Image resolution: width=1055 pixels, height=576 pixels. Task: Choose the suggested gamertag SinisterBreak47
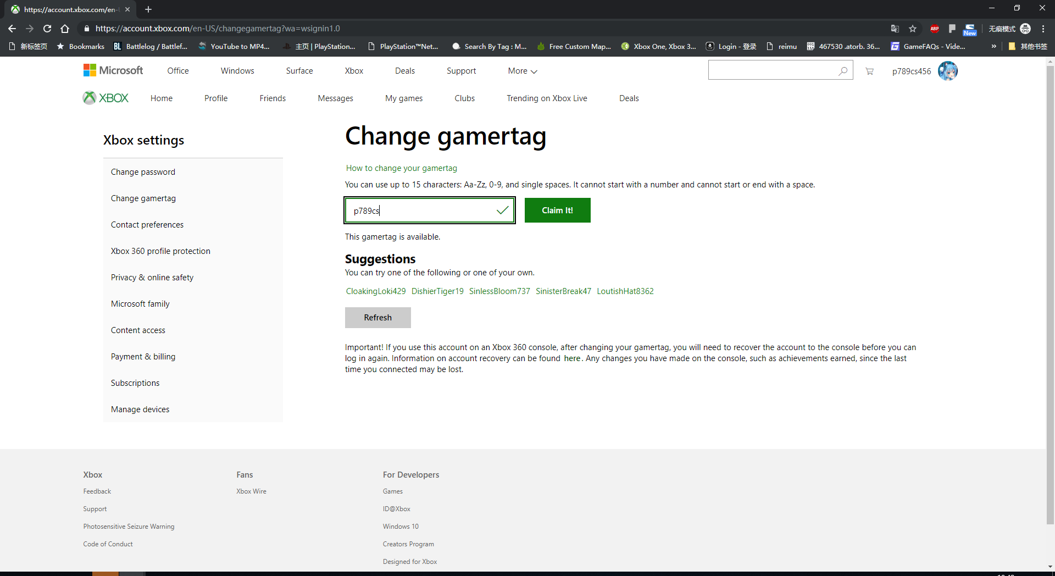[x=563, y=291]
